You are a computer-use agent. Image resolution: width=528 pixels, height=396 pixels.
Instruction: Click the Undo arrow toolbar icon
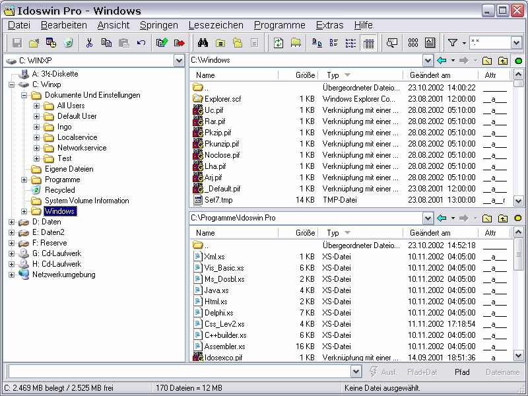click(x=141, y=43)
